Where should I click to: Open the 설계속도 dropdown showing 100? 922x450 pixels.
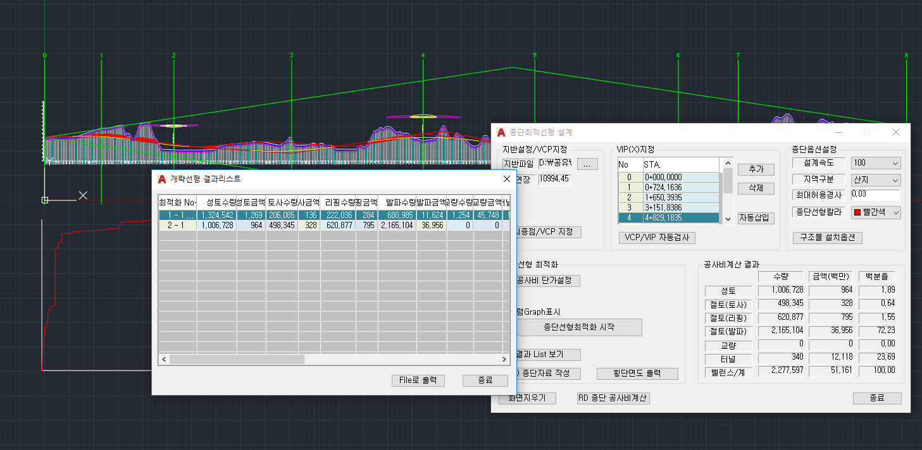tap(875, 163)
